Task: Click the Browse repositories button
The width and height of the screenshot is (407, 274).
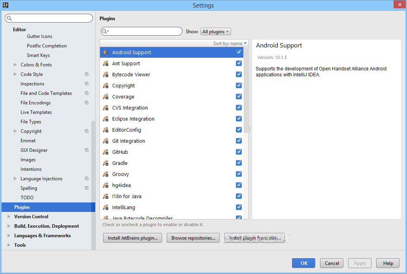Action: coord(193,238)
